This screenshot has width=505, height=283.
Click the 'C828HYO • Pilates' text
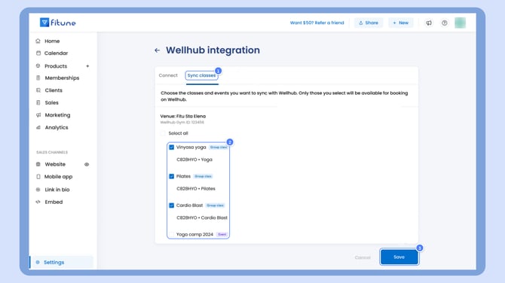tap(196, 188)
